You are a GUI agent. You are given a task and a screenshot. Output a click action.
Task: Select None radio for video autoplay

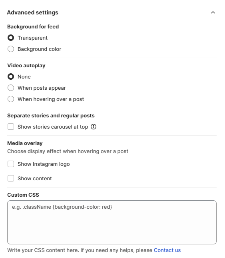tap(11, 77)
